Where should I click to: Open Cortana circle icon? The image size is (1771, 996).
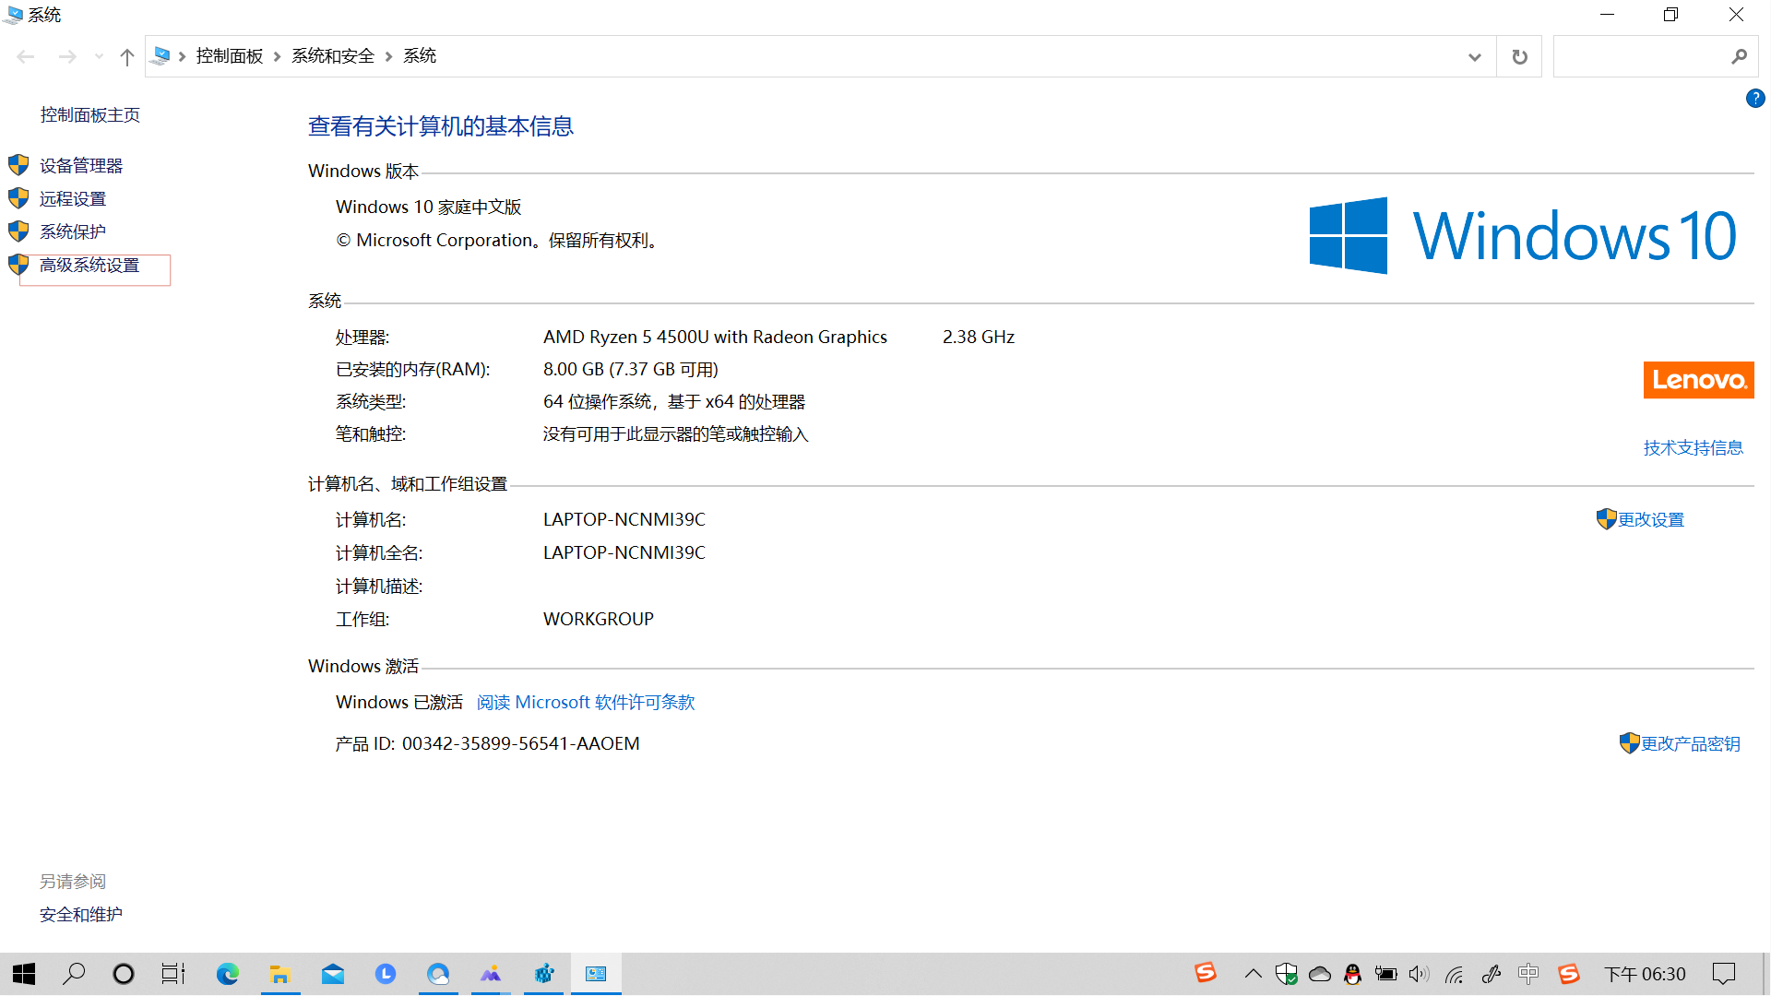pos(124,974)
